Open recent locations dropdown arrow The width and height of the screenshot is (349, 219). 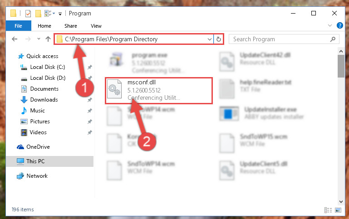coord(39,39)
